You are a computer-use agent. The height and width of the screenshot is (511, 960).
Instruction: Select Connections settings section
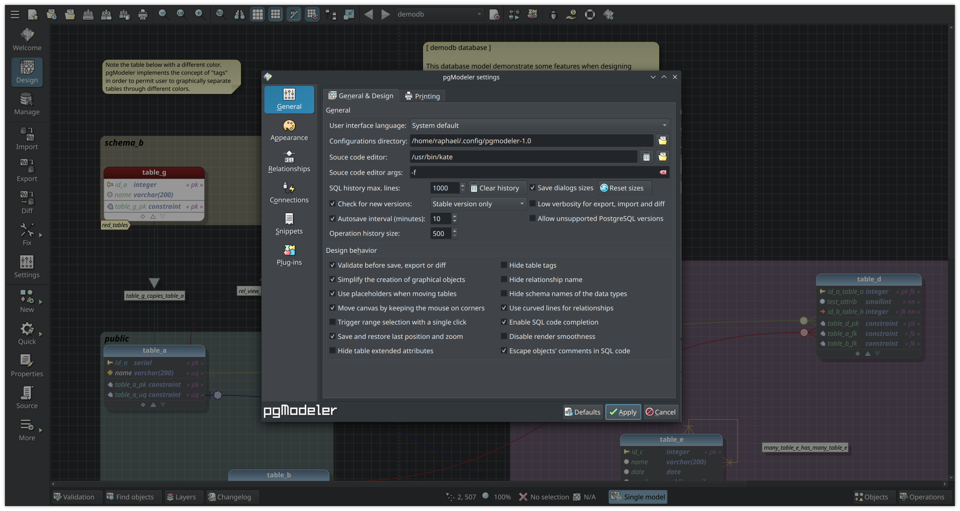click(x=289, y=193)
